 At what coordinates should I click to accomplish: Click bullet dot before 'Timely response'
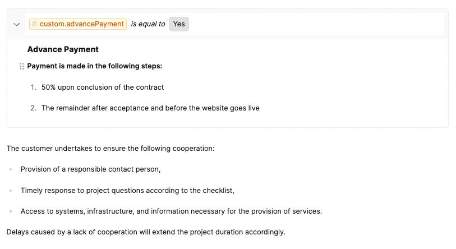pyautogui.click(x=11, y=191)
